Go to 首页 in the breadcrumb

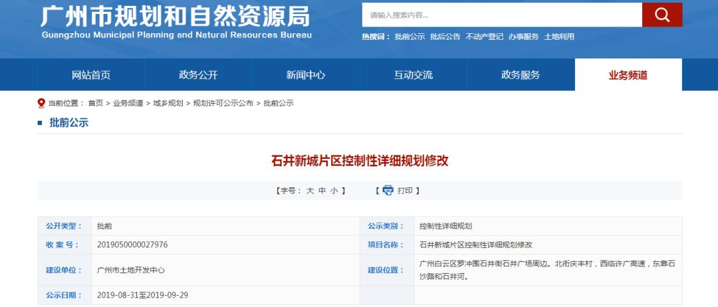coord(96,104)
